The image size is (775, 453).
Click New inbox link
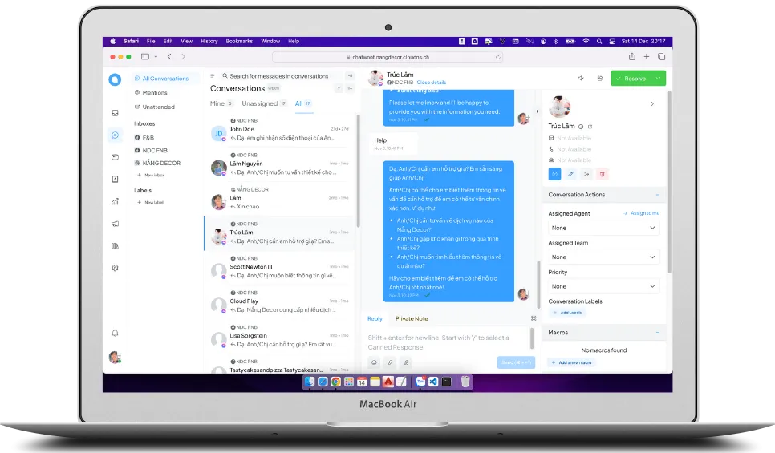coord(151,175)
